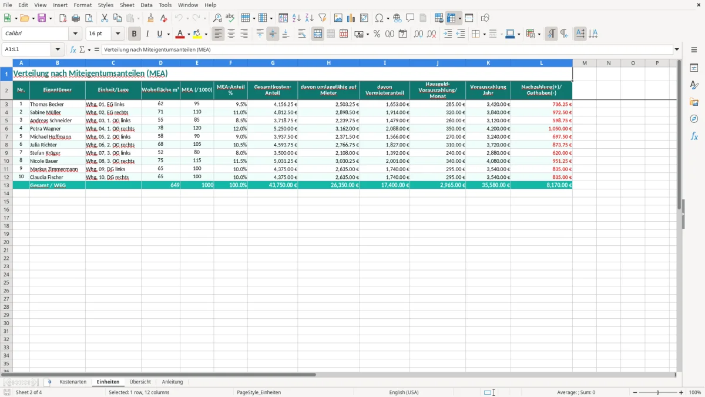Click the Increase Indent icon
The image size is (705, 397).
click(448, 34)
